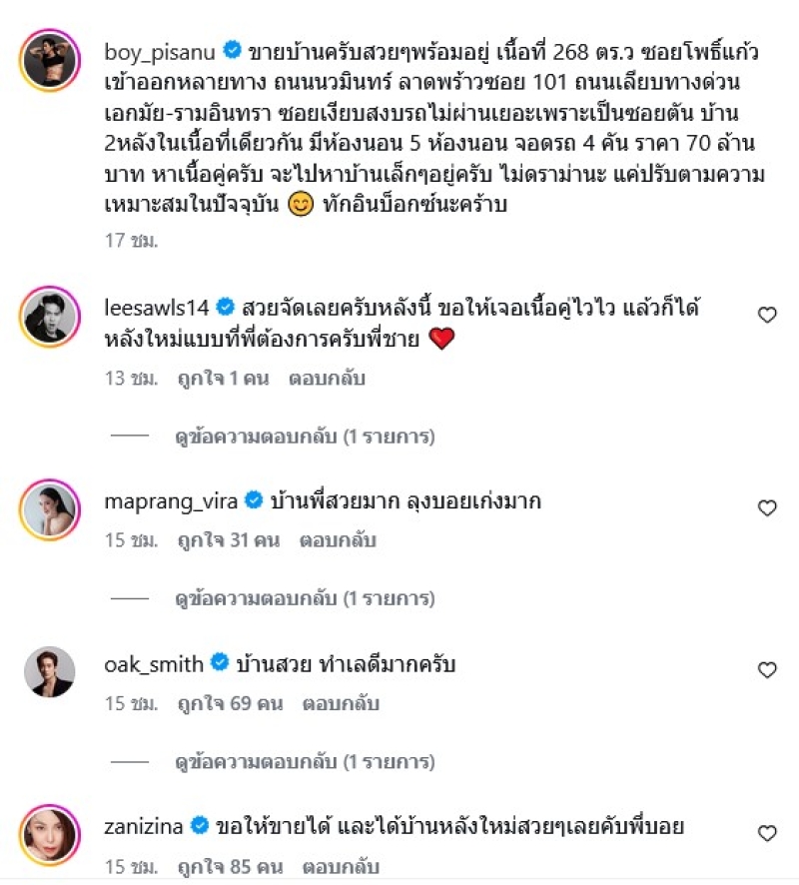799x885 pixels.
Task: Heart the zanizina comment
Action: tap(767, 833)
